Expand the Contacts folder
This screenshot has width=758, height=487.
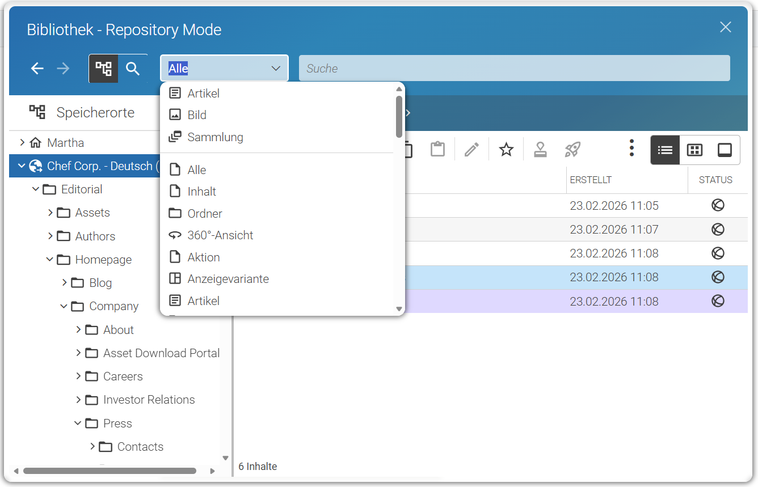pos(92,447)
